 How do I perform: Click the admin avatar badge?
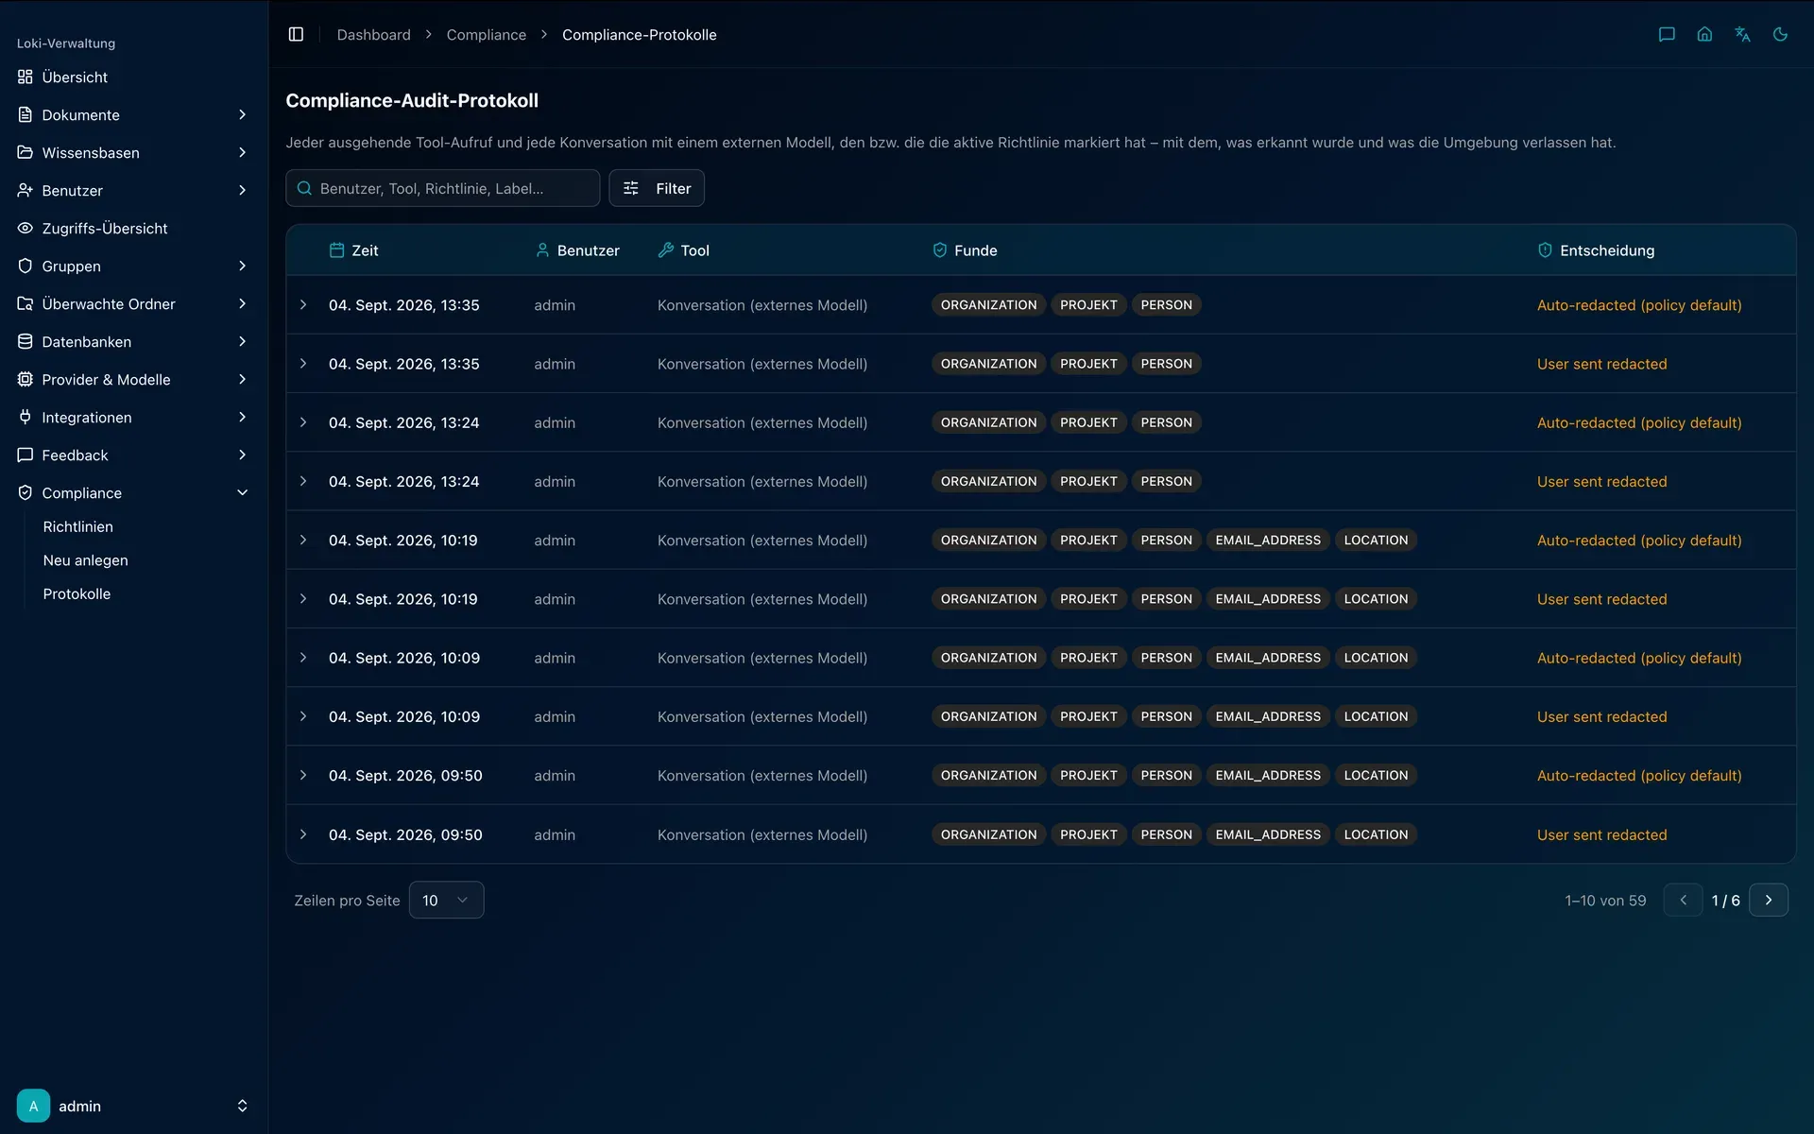[x=33, y=1106]
